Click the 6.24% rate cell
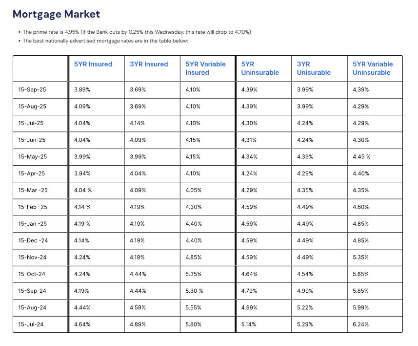Screen dimensions: 418x346 click(x=361, y=324)
